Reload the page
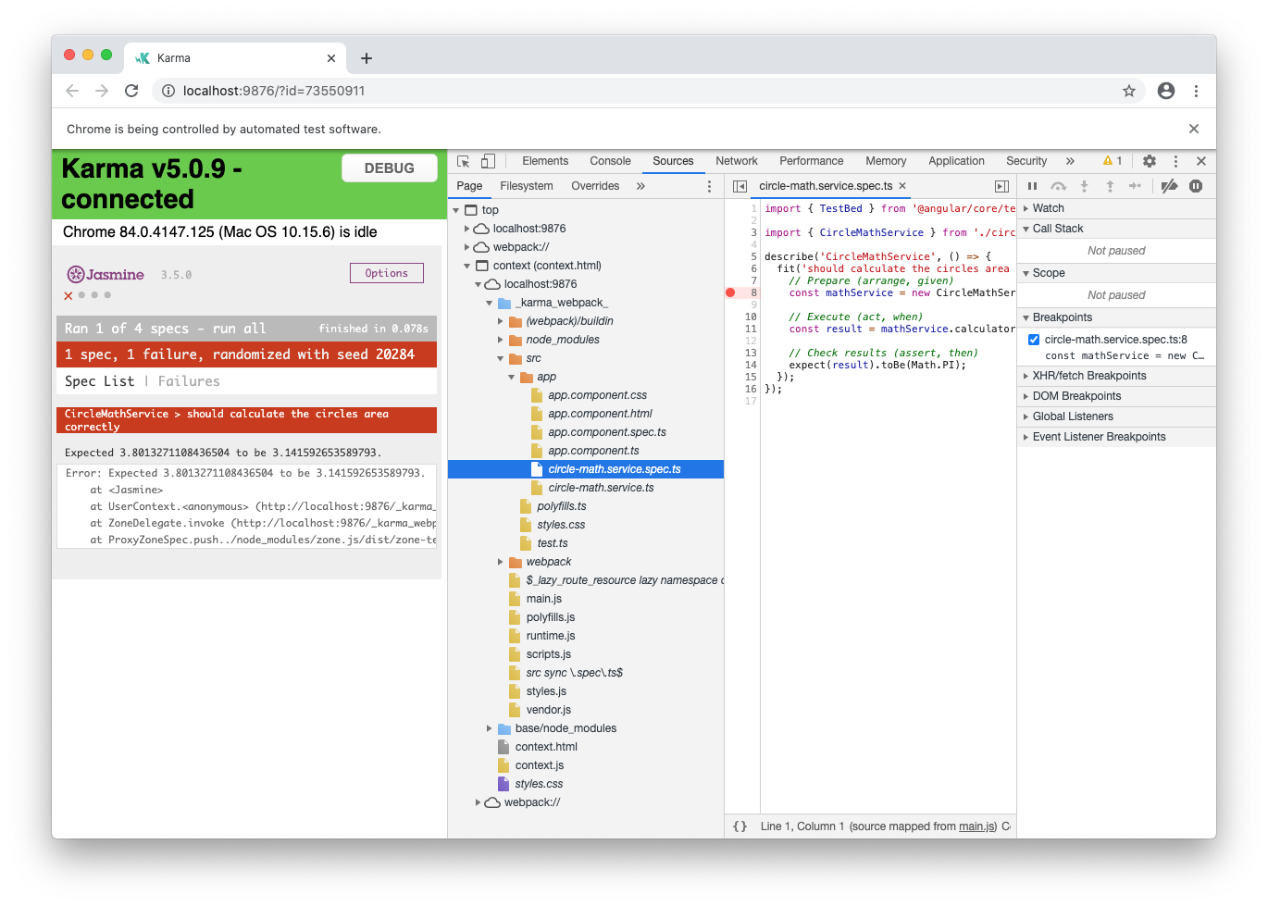This screenshot has width=1268, height=907. tap(131, 91)
